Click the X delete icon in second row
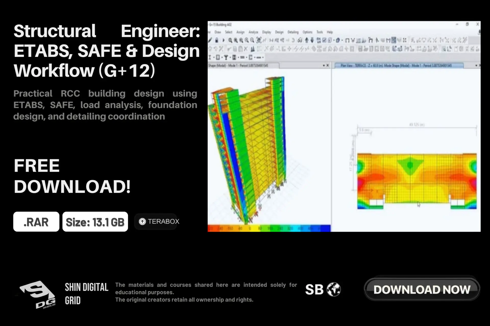This screenshot has width=490, height=326. pyautogui.click(x=246, y=49)
